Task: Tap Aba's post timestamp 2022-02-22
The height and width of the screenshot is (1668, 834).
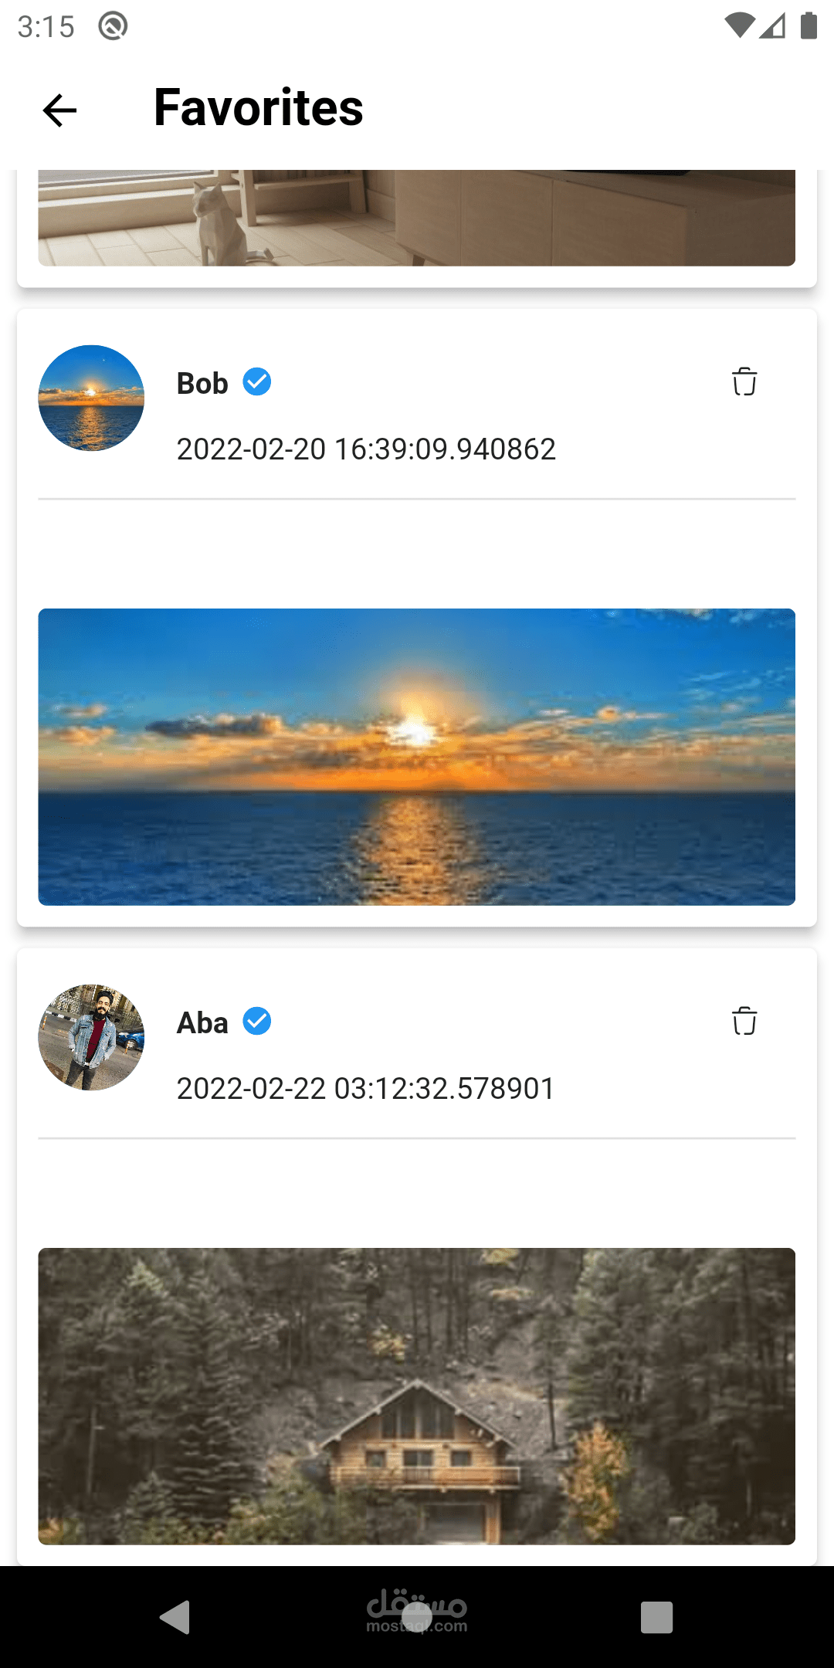Action: pyautogui.click(x=366, y=1088)
